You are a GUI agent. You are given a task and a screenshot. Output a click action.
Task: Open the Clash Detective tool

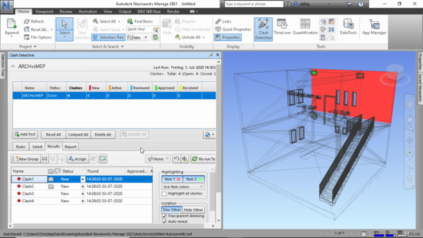click(x=263, y=29)
